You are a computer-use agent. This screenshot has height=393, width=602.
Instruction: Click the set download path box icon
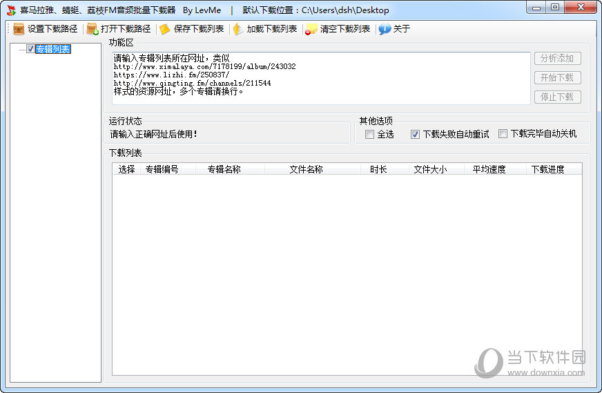point(19,29)
